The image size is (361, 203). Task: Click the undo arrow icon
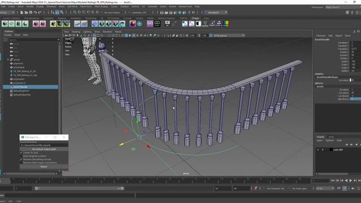click(x=35, y=12)
